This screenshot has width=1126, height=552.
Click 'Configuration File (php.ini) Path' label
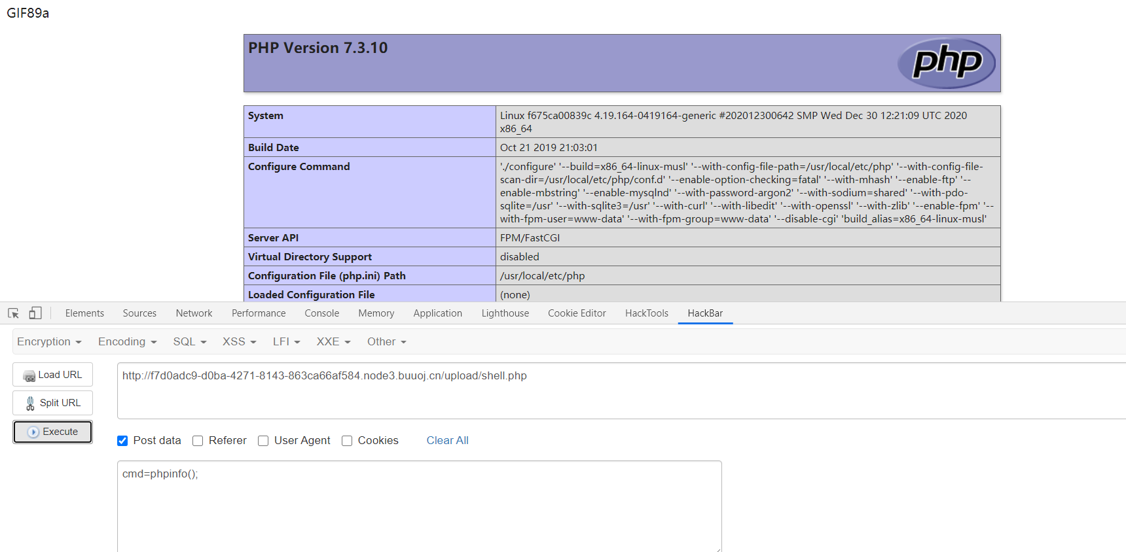327,276
